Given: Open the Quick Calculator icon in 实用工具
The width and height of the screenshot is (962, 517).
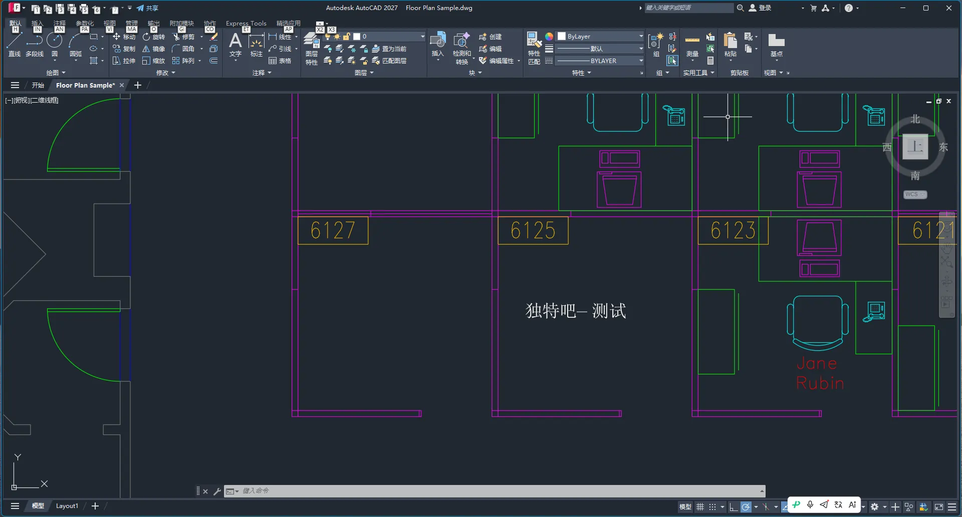Looking at the screenshot, I should [710, 61].
